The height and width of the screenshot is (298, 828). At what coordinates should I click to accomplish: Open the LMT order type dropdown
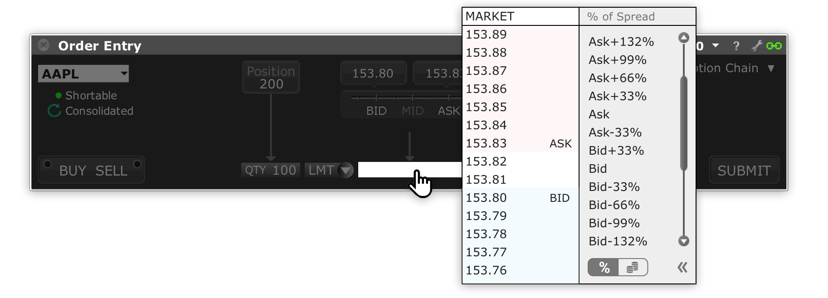346,170
